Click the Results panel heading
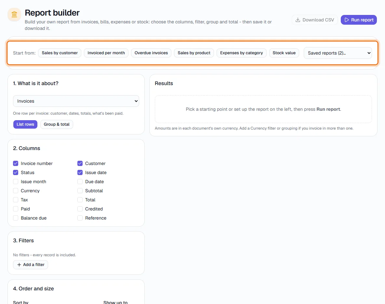The image size is (385, 304). (x=164, y=83)
